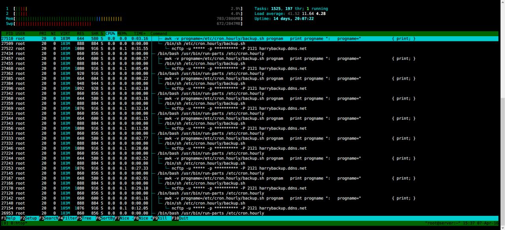Select run-parts process row PID 27362
Image resolution: width=505 pixels, height=230 pixels.
[249, 74]
